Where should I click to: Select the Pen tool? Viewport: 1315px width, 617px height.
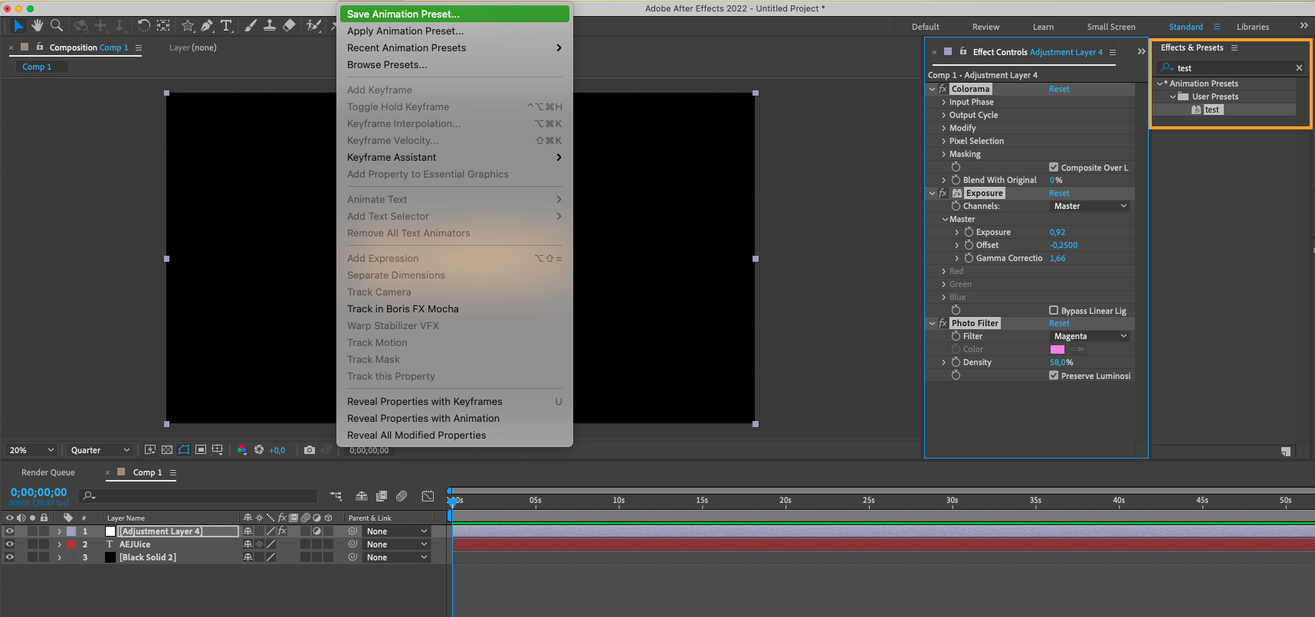point(207,26)
